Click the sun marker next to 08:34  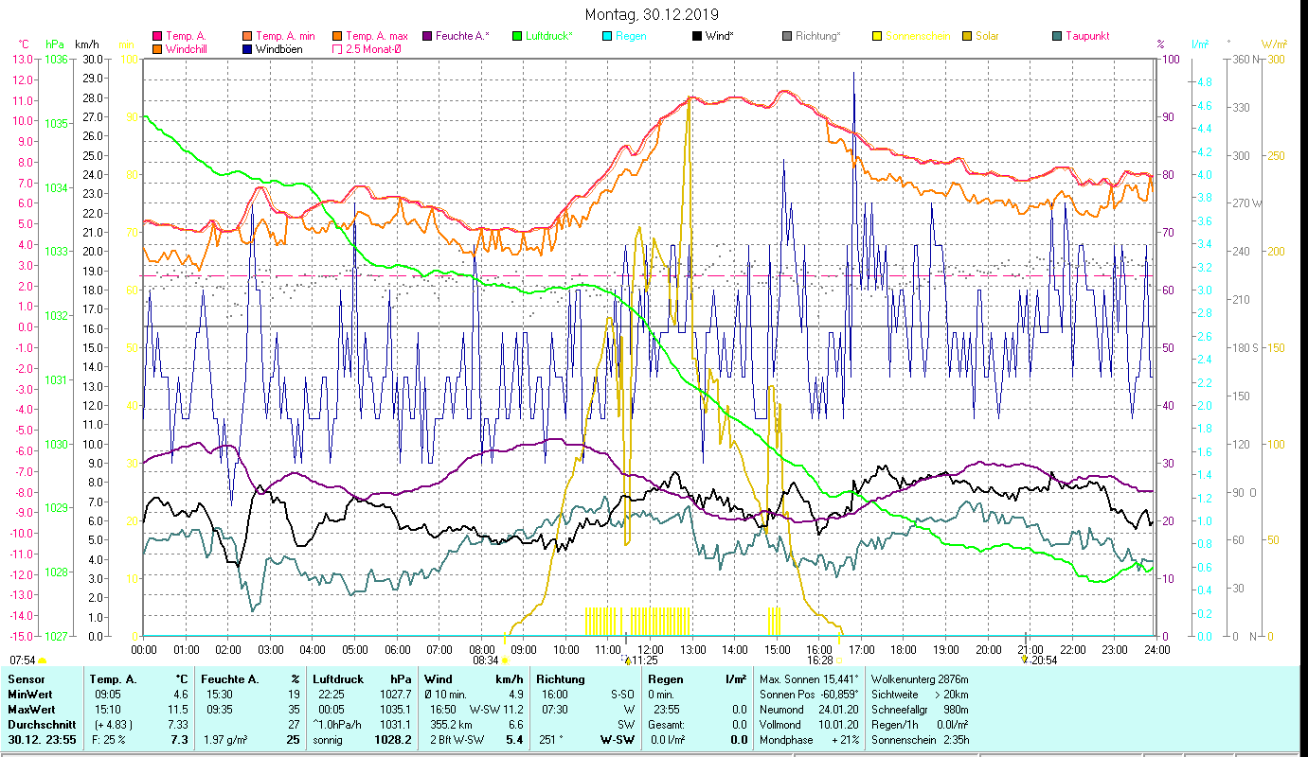click(x=504, y=660)
